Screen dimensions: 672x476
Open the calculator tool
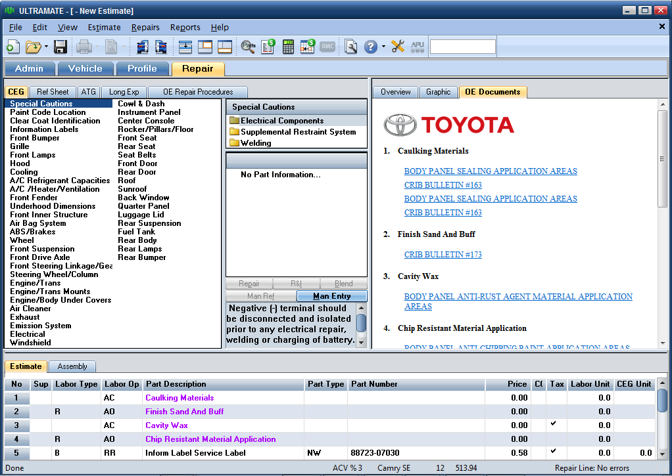[x=288, y=46]
